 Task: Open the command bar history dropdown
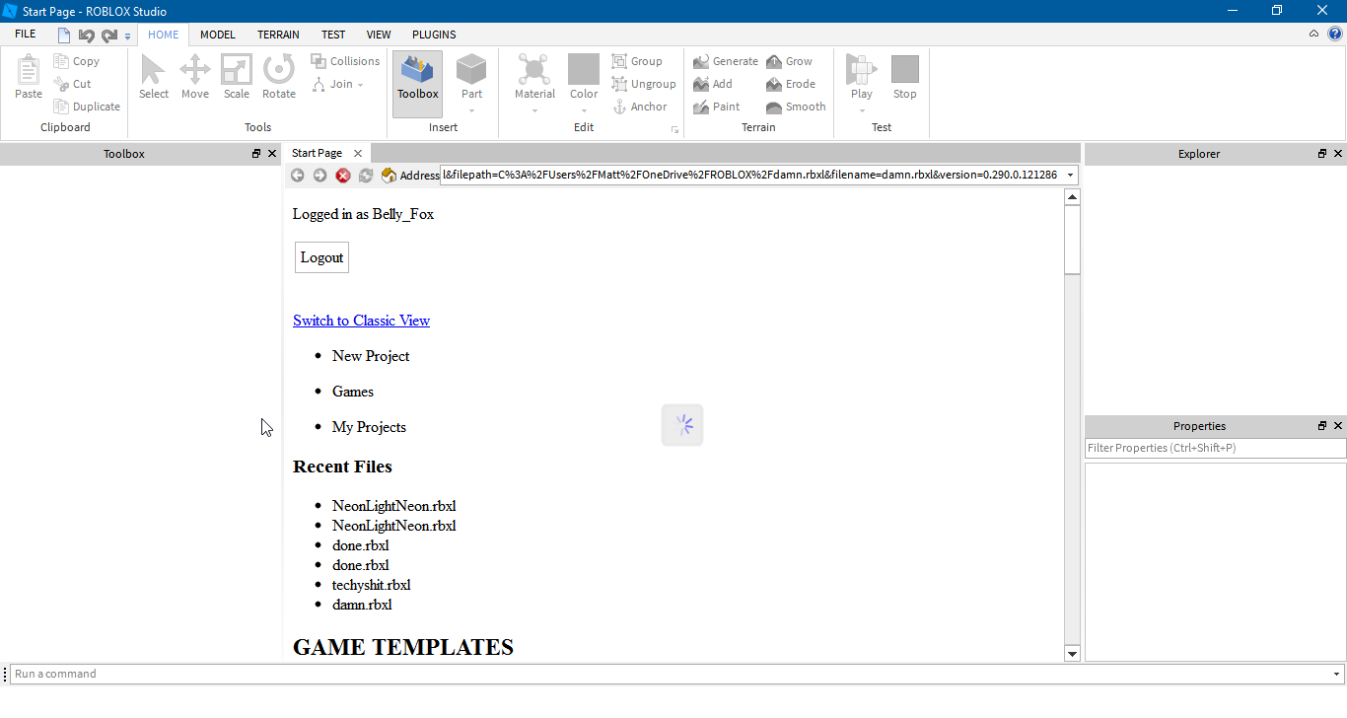coord(1337,675)
